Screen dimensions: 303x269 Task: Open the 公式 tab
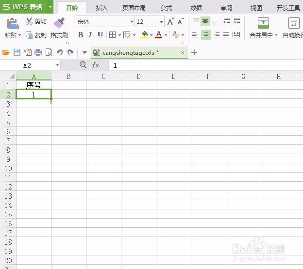pos(166,8)
